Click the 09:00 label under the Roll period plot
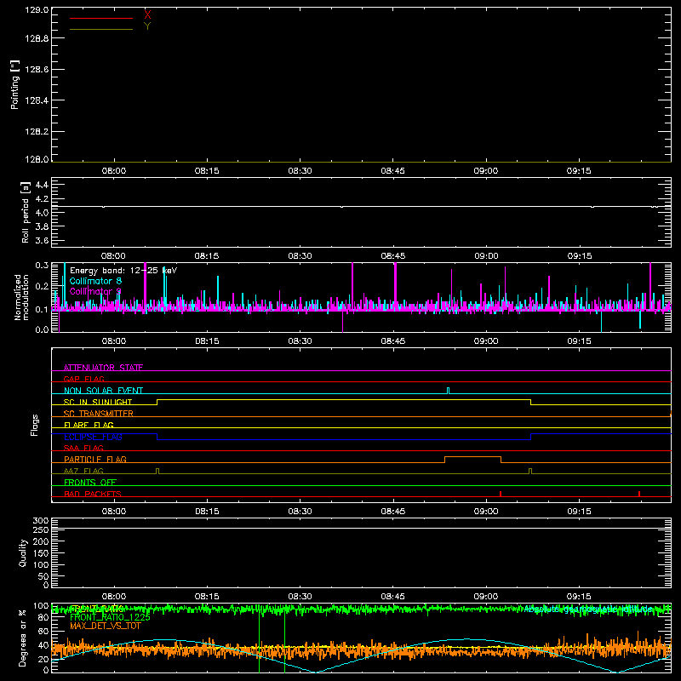The height and width of the screenshot is (681, 681). [486, 256]
